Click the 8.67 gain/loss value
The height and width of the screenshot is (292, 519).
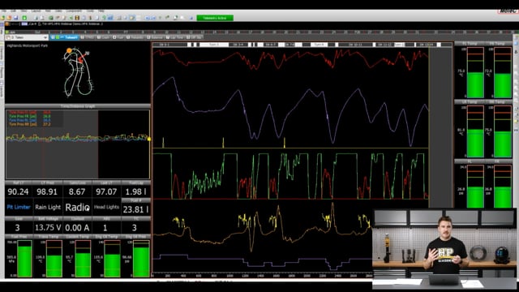[x=77, y=191]
